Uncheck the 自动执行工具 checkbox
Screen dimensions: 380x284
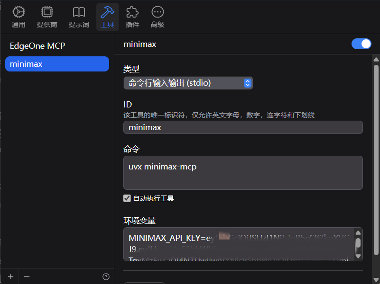pyautogui.click(x=127, y=198)
